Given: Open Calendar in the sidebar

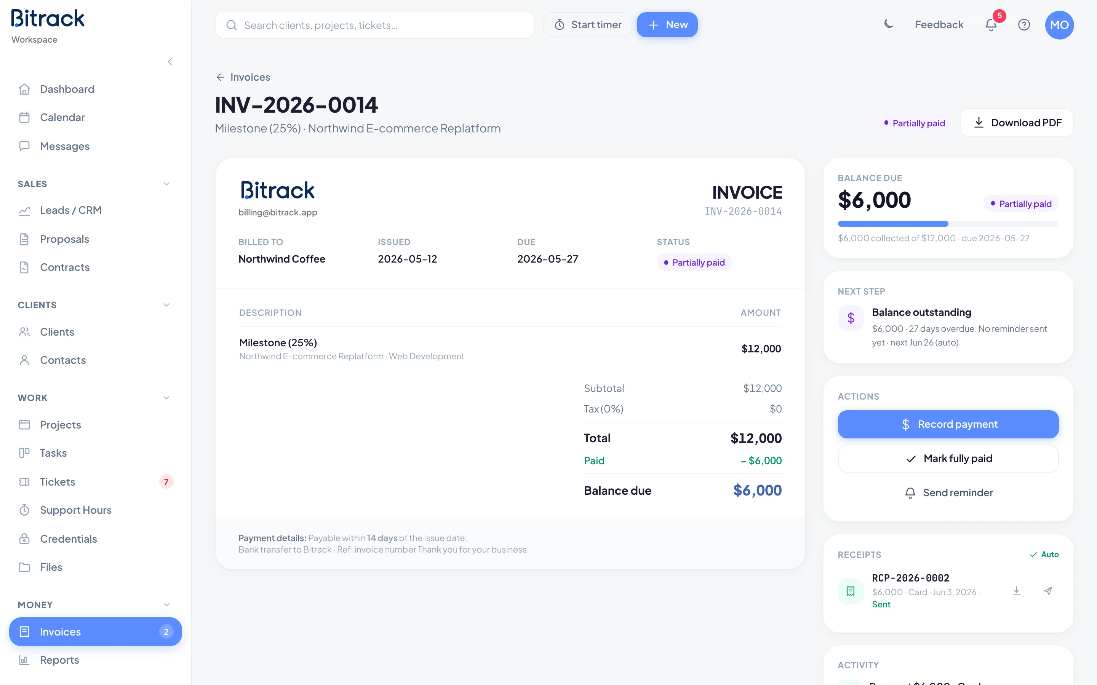Looking at the screenshot, I should coord(95,117).
